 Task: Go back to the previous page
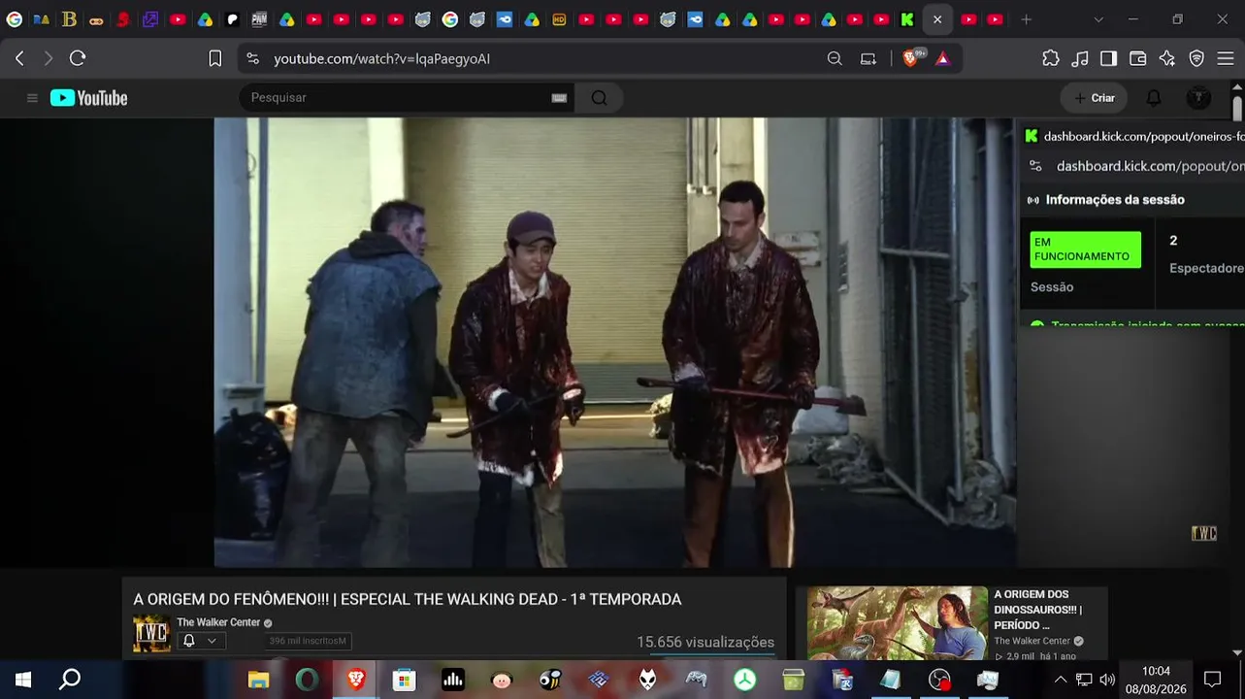tap(19, 58)
